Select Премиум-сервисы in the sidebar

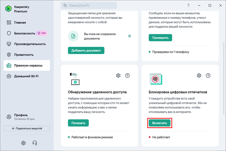pyautogui.click(x=27, y=65)
